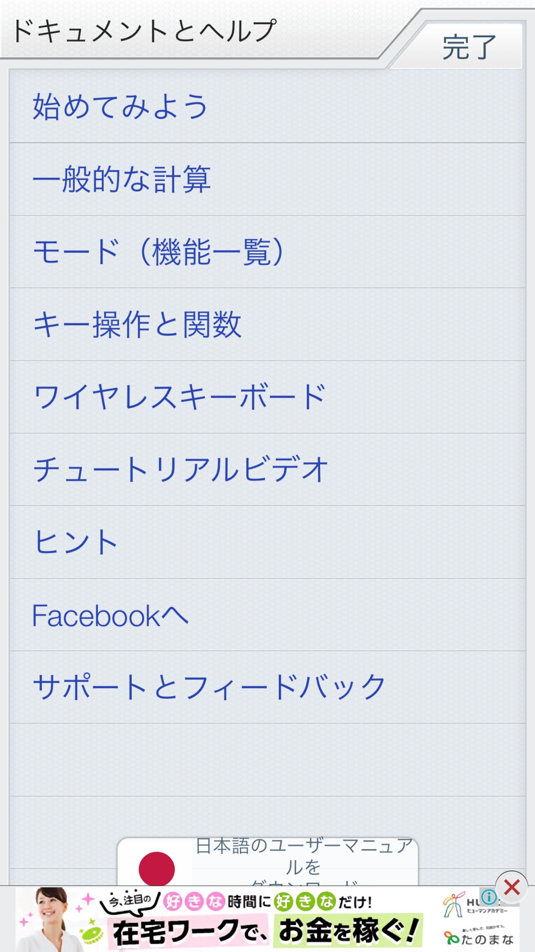Follow the Facebookへ link
Screen dimensions: 535x952
(x=110, y=615)
